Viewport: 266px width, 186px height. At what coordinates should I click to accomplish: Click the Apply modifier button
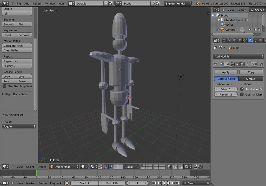226,72
